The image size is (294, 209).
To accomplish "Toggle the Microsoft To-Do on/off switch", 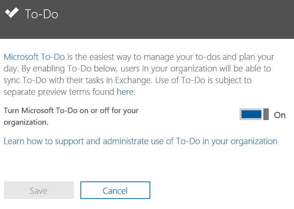I will [254, 115].
